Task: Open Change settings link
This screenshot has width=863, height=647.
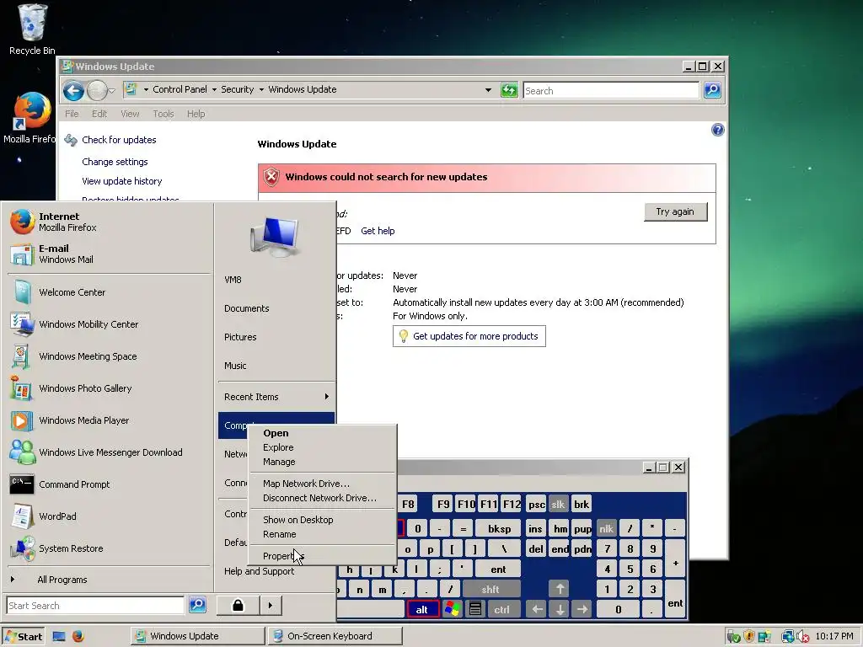Action: 115,162
